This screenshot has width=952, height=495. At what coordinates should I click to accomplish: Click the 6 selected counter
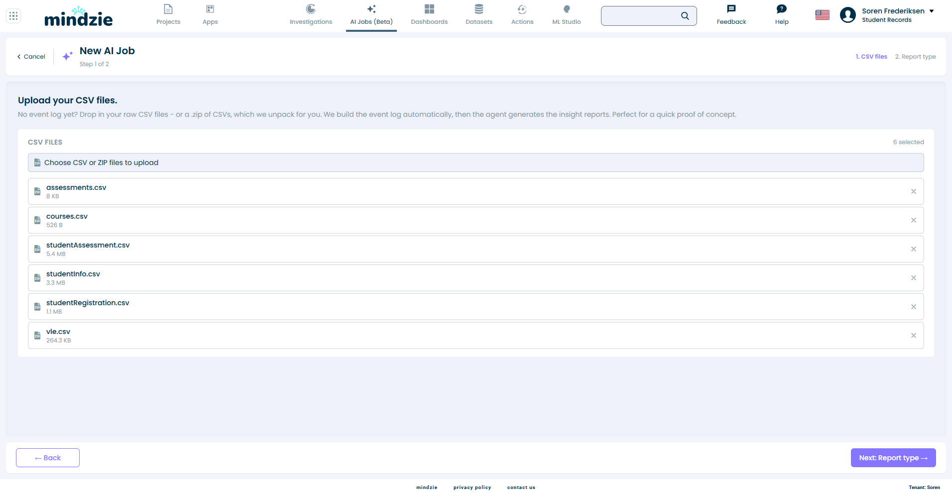tap(908, 142)
